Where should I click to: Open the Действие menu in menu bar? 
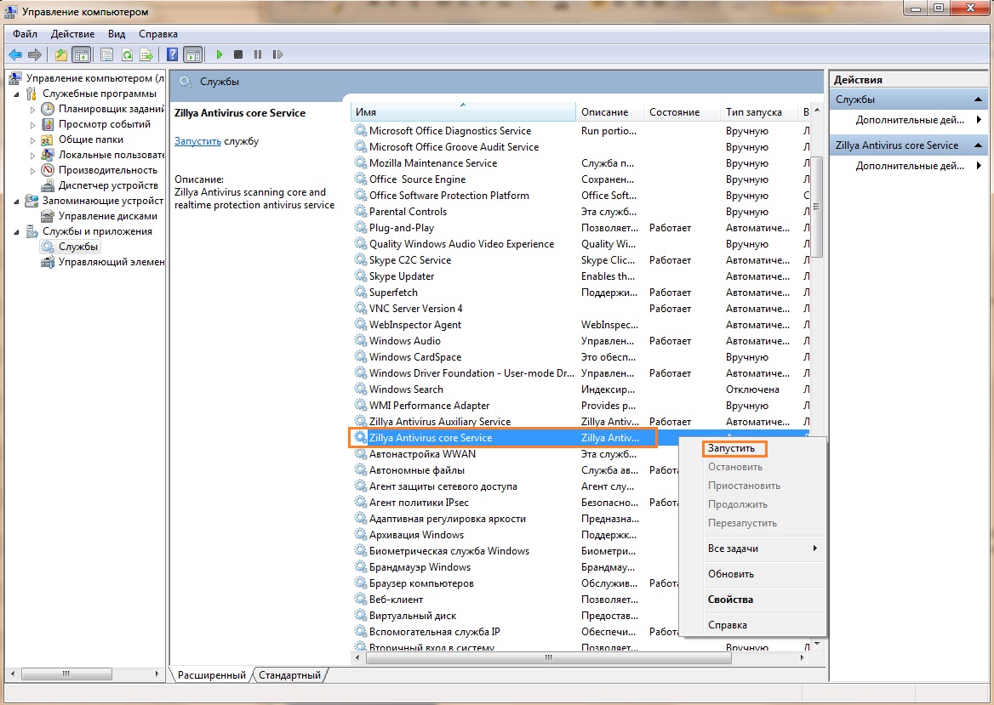click(72, 34)
